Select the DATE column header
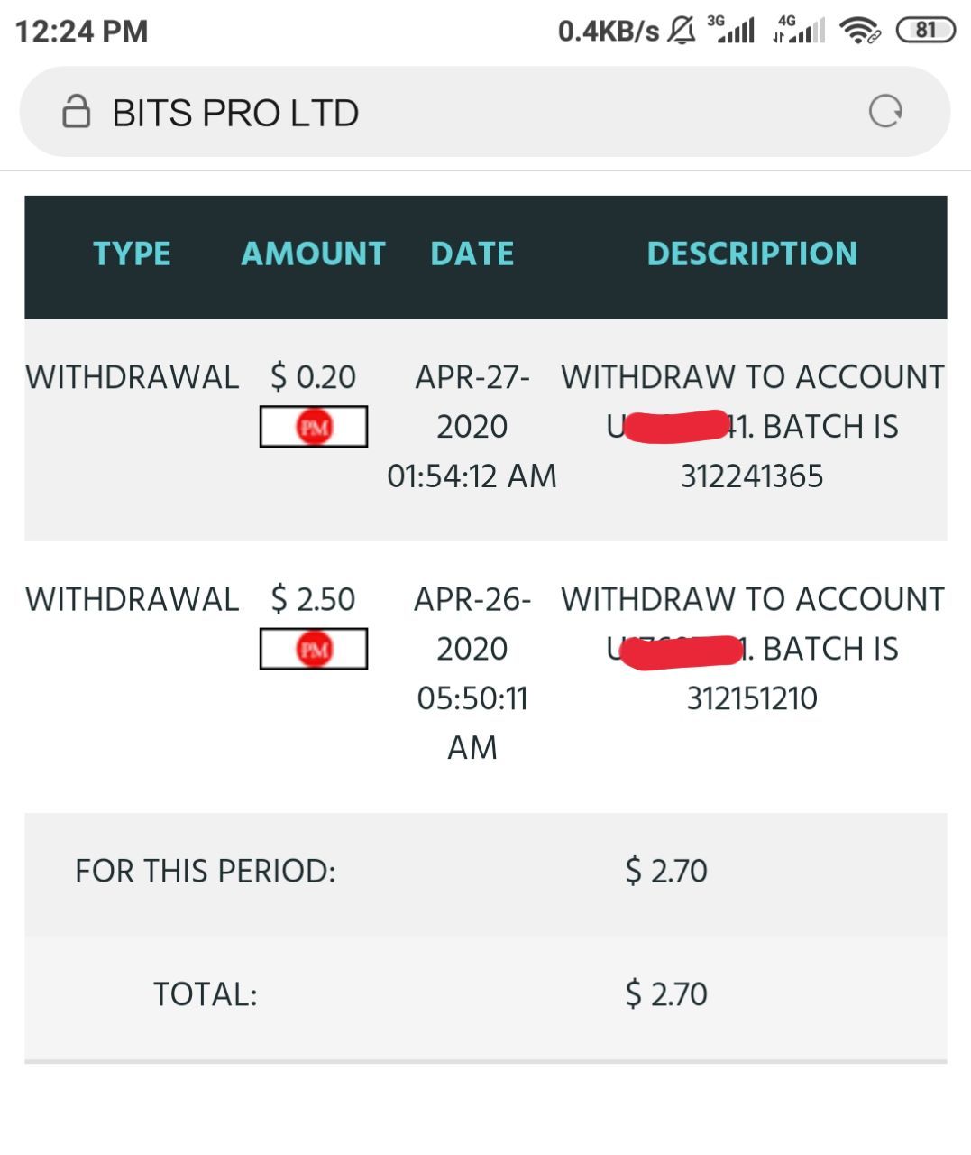The image size is (971, 1155). [472, 254]
